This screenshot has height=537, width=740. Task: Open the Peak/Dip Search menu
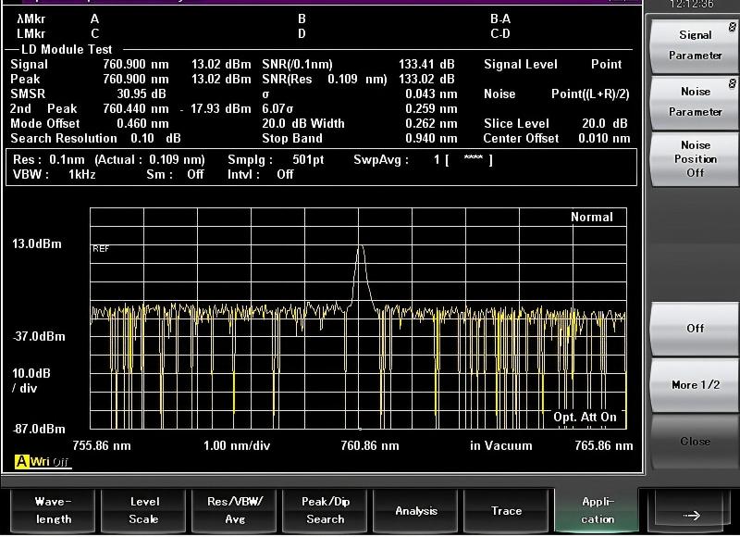[x=326, y=510]
